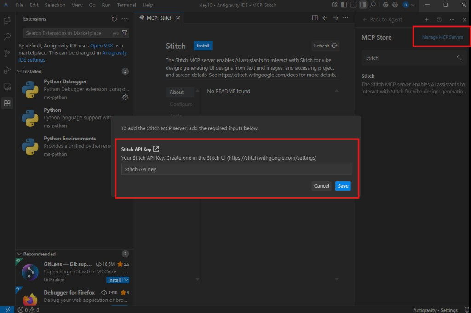Open editor more actions ellipsis

pyautogui.click(x=346, y=18)
